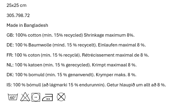Select the article number 305.798.72
176x109 pixels.
click(x=18, y=15)
